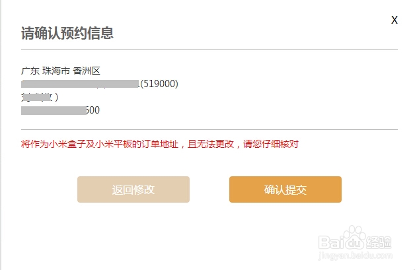Click the red address warning notice
Viewport: 415px width, 270px height.
160,144
